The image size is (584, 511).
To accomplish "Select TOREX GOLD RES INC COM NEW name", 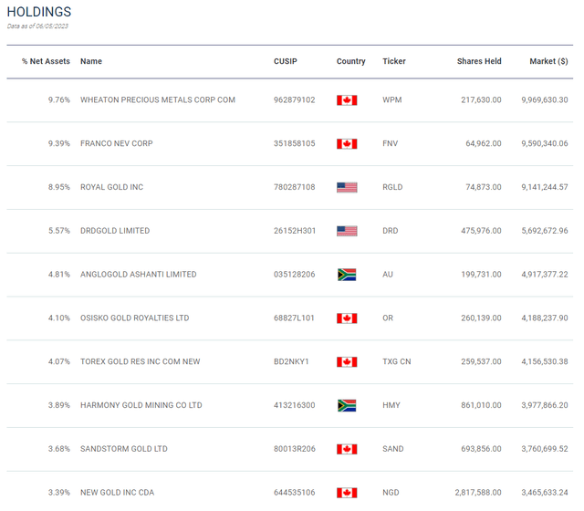I will click(140, 361).
